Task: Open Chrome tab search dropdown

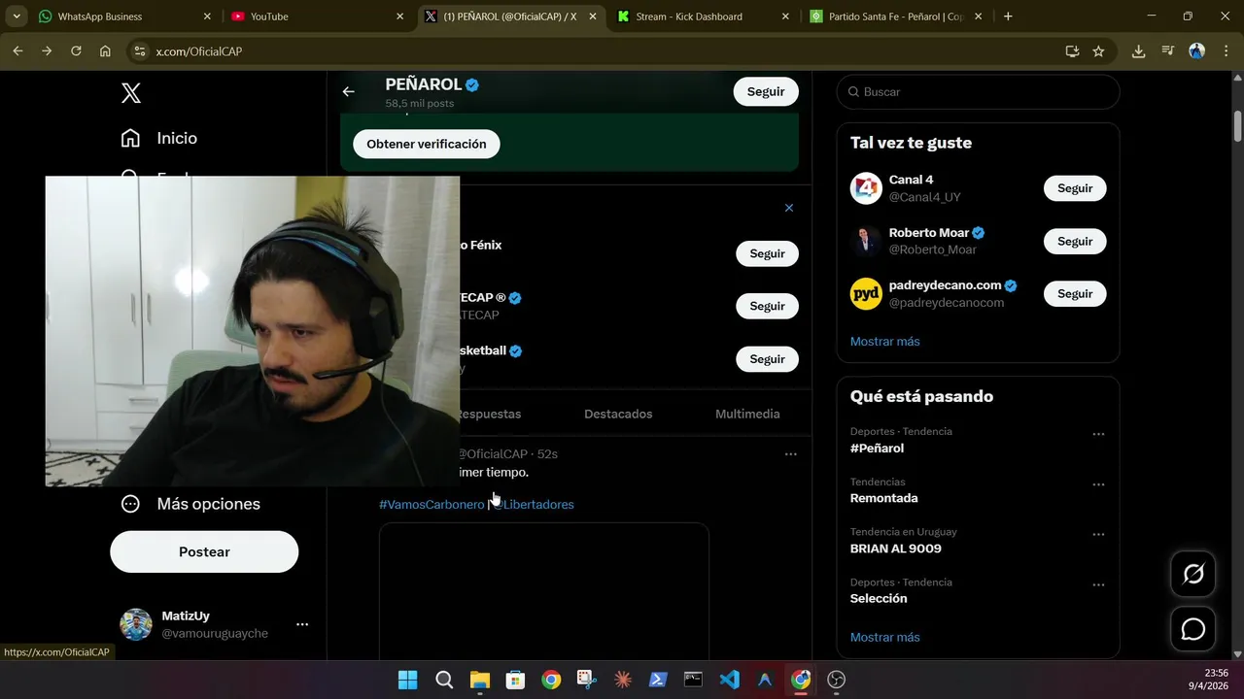Action: 17,17
